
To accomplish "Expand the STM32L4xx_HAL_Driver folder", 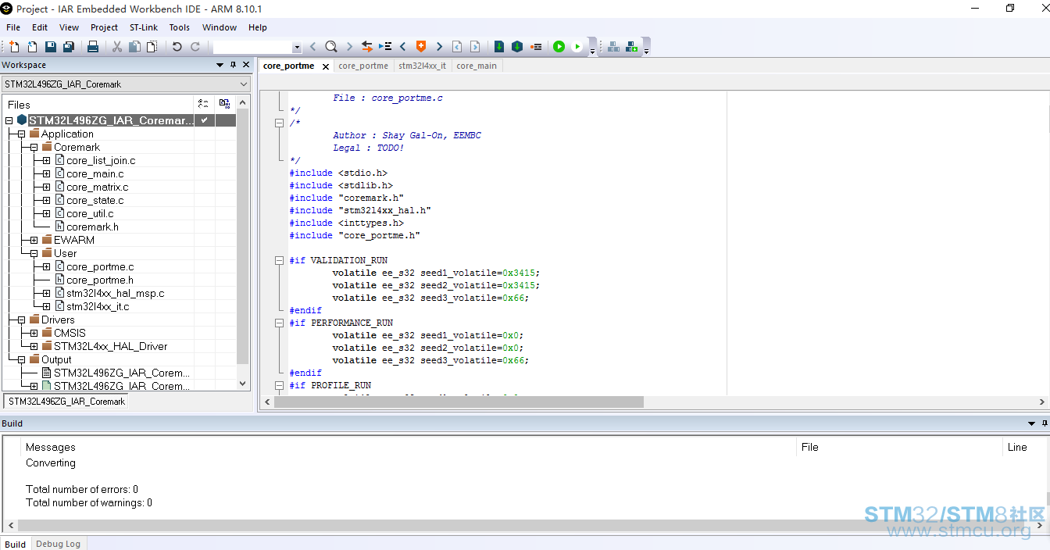I will pyautogui.click(x=34, y=346).
